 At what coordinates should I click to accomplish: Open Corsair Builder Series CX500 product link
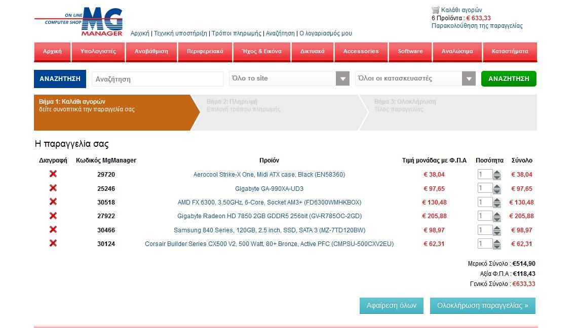269,243
